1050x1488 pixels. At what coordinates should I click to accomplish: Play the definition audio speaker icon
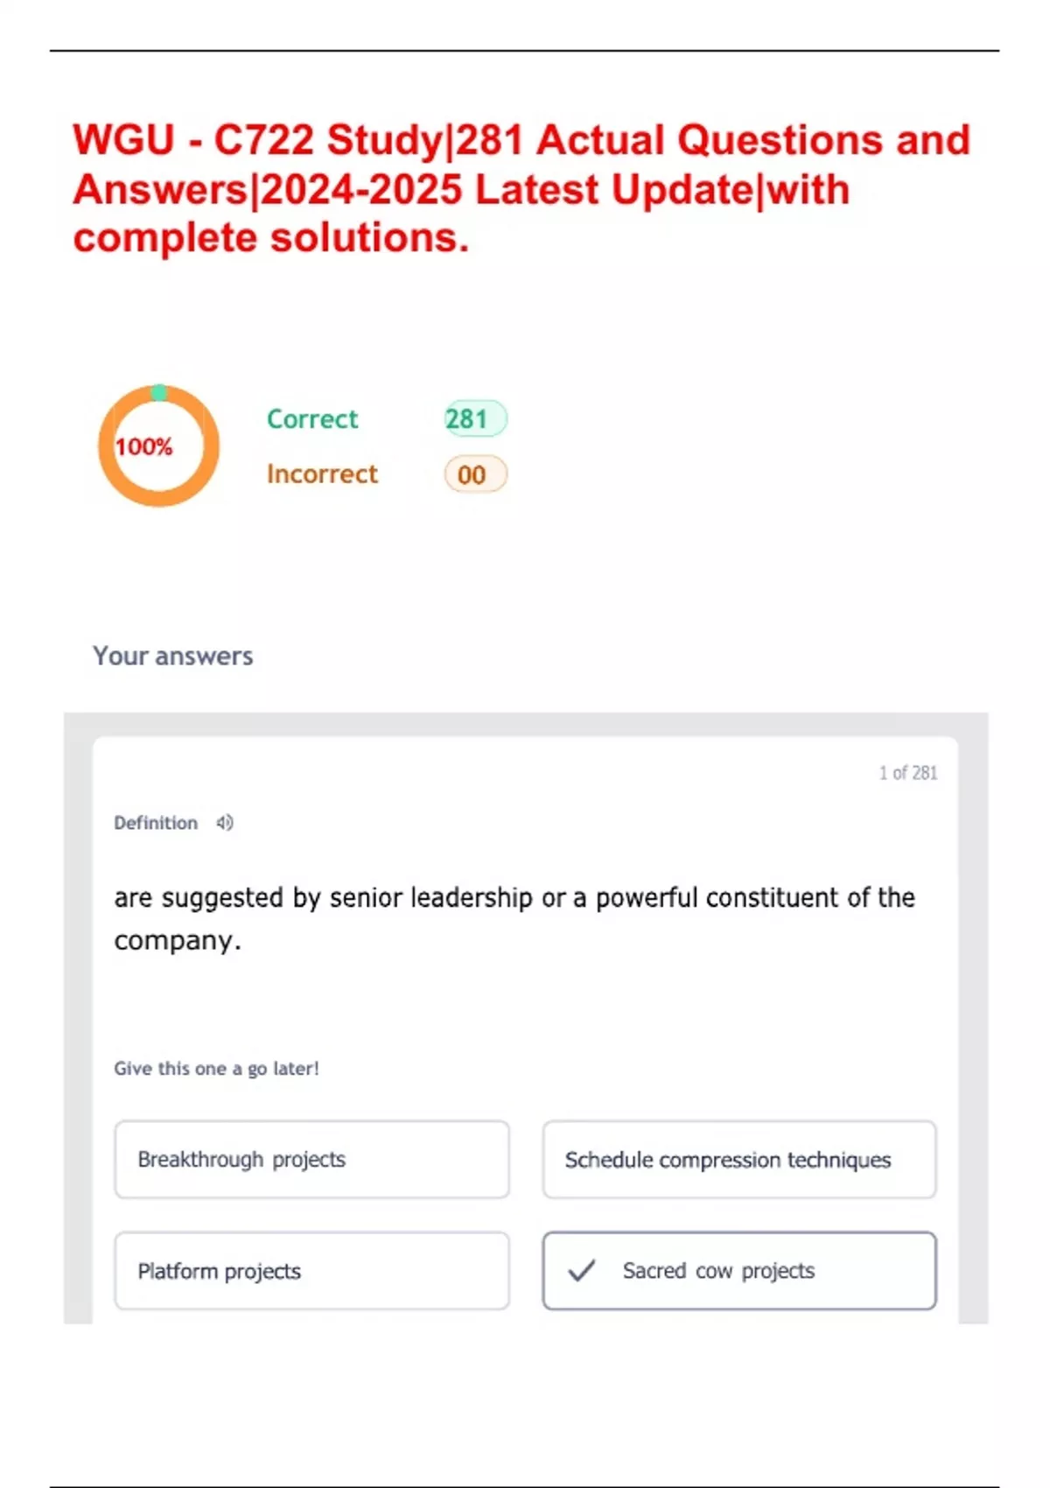pyautogui.click(x=225, y=823)
